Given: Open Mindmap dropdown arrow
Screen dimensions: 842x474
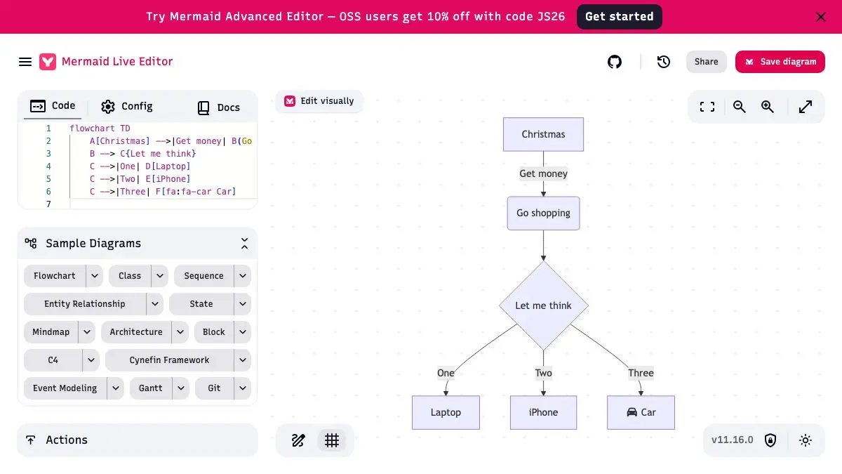Looking at the screenshot, I should click(87, 332).
